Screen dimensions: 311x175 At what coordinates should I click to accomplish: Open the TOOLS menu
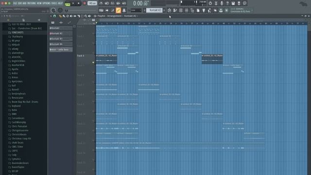tap(54, 3)
